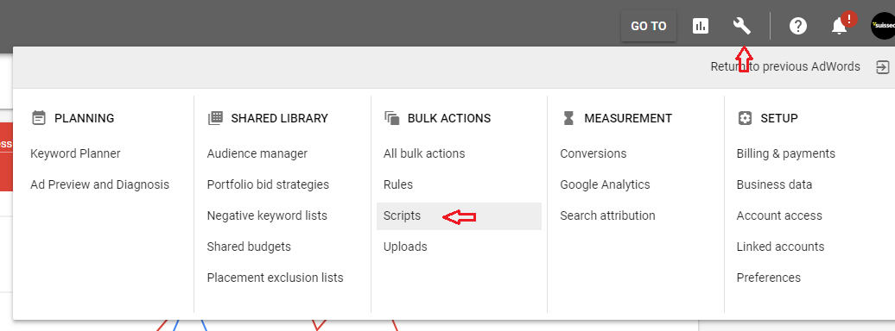
Task: Click the Measurement hourglass icon
Action: pyautogui.click(x=568, y=118)
